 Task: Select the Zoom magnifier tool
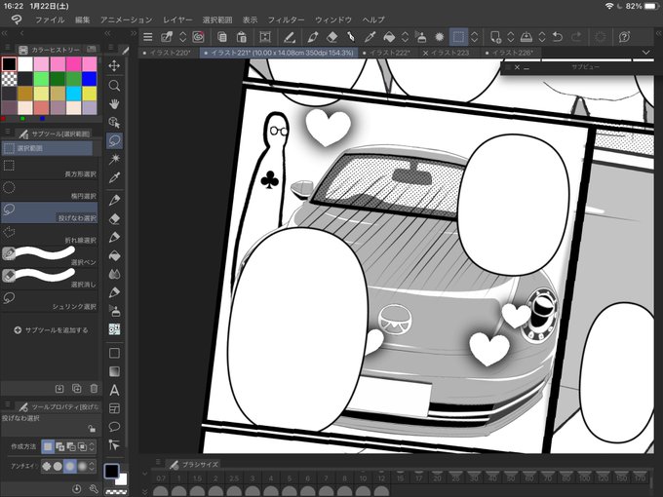114,85
